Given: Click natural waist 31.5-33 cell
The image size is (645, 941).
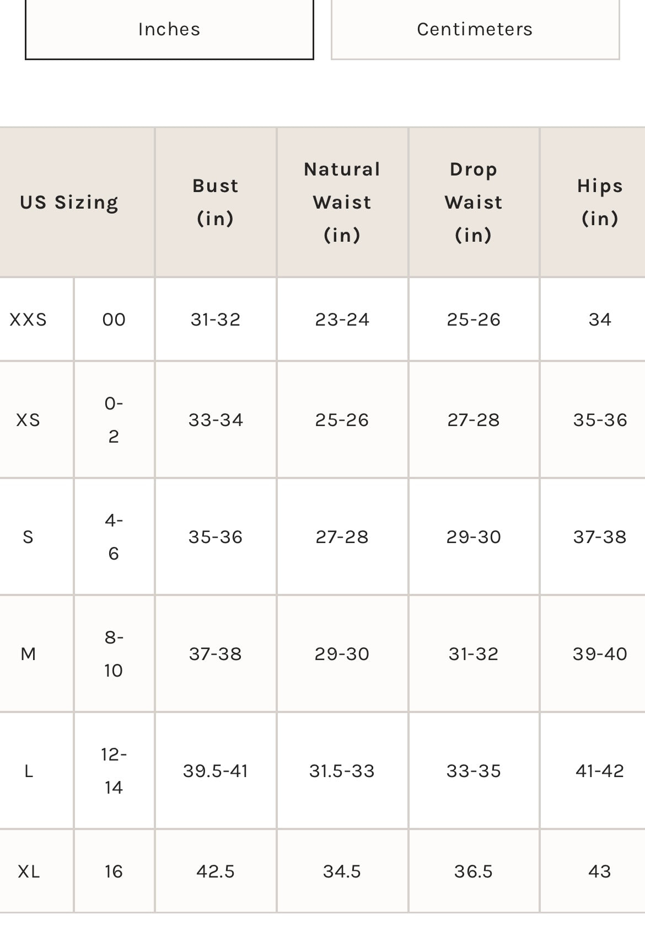Looking at the screenshot, I should click(x=342, y=771).
